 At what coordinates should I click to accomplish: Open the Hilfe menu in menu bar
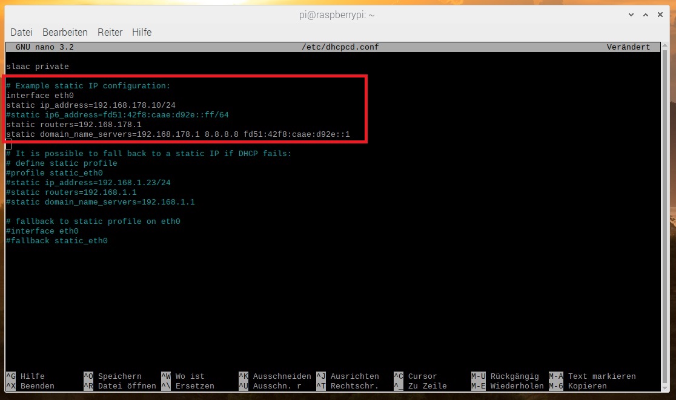point(142,32)
